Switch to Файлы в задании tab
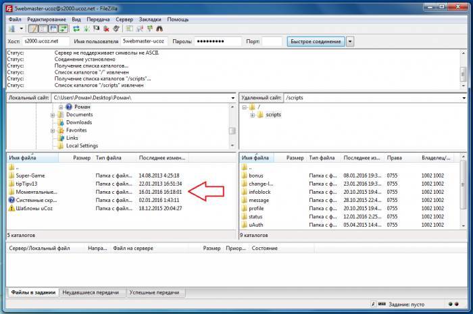The image size is (473, 314). click(x=33, y=292)
